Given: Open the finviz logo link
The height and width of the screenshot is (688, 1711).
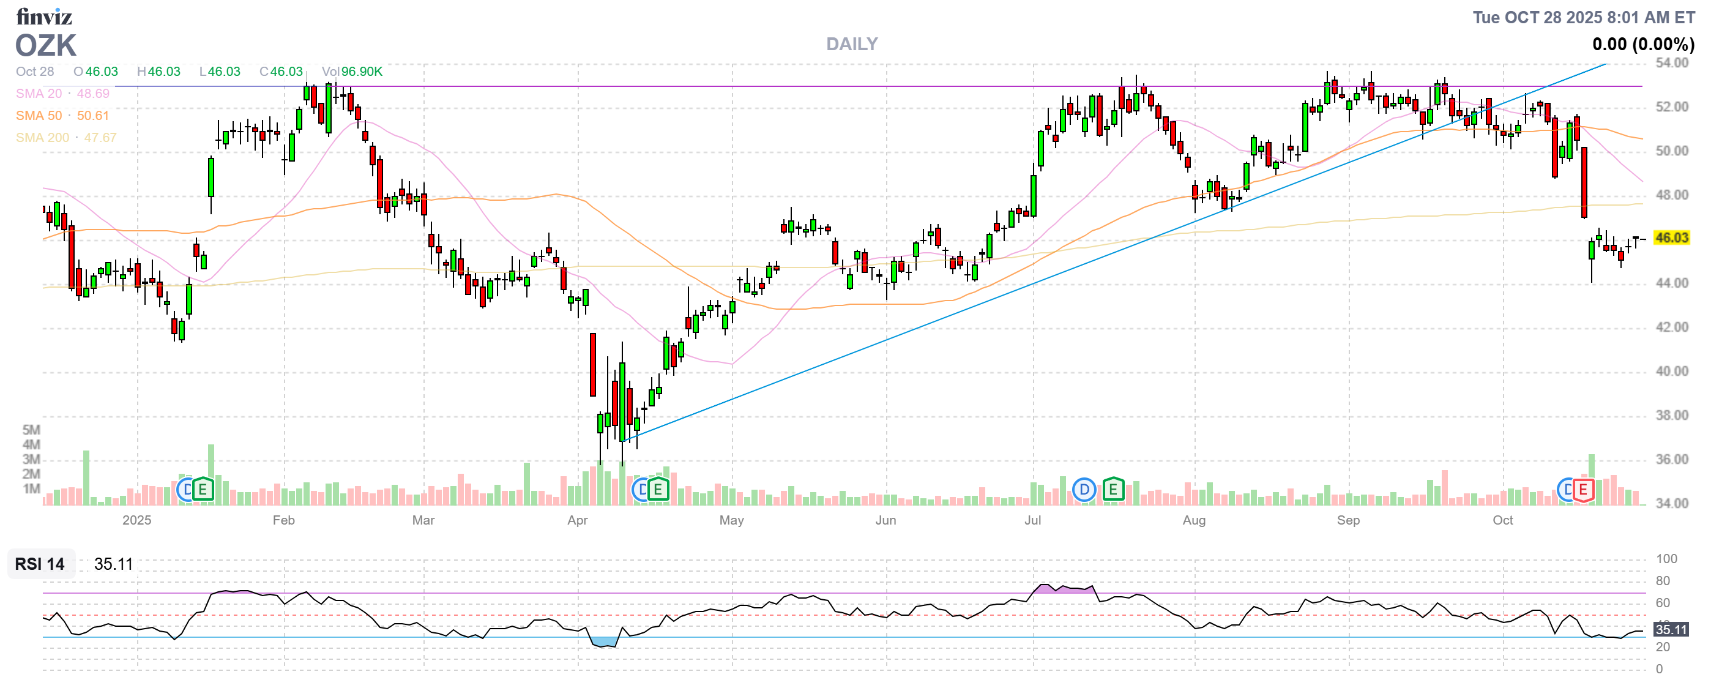Looking at the screenshot, I should (44, 16).
